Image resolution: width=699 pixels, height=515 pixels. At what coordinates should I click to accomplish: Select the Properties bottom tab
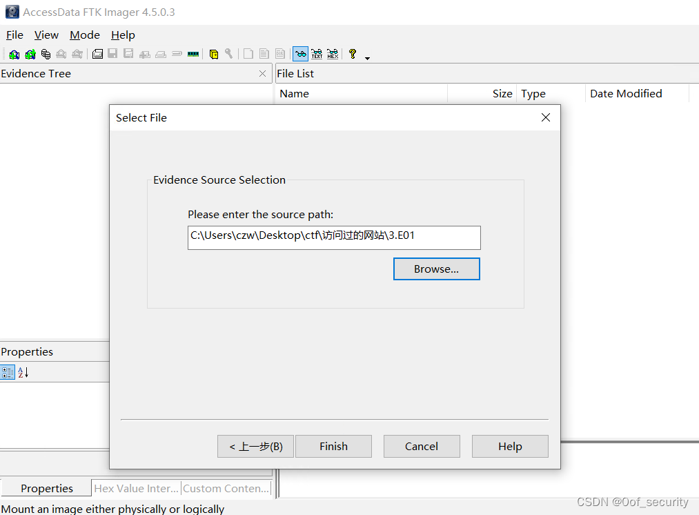coord(47,488)
